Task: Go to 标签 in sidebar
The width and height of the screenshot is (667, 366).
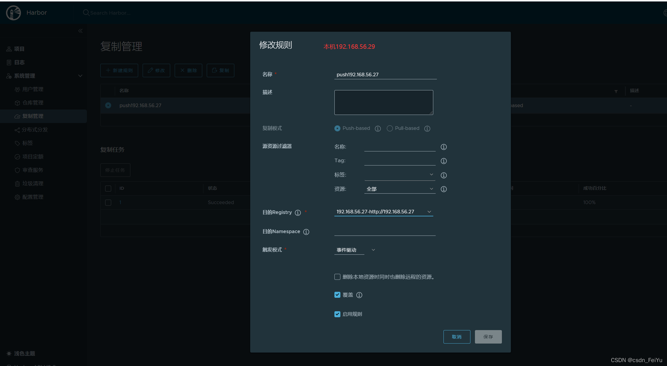Action: pyautogui.click(x=28, y=143)
